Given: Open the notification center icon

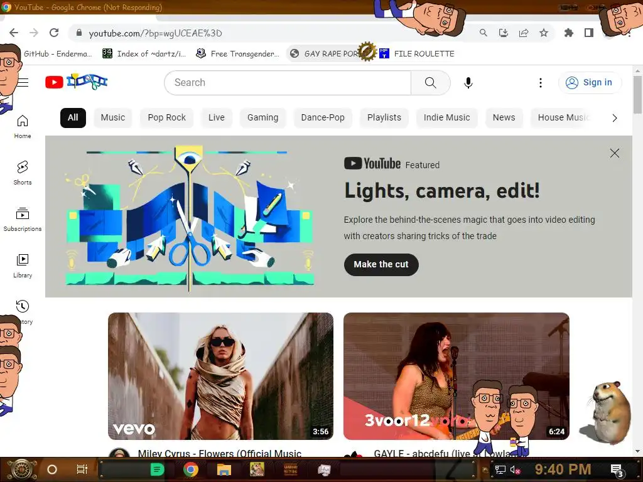Looking at the screenshot, I should click(x=617, y=470).
